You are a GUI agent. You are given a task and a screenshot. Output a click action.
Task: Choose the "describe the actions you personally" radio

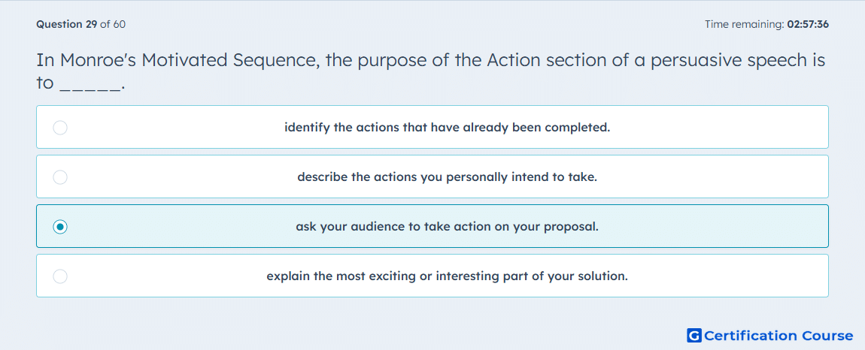[60, 177]
